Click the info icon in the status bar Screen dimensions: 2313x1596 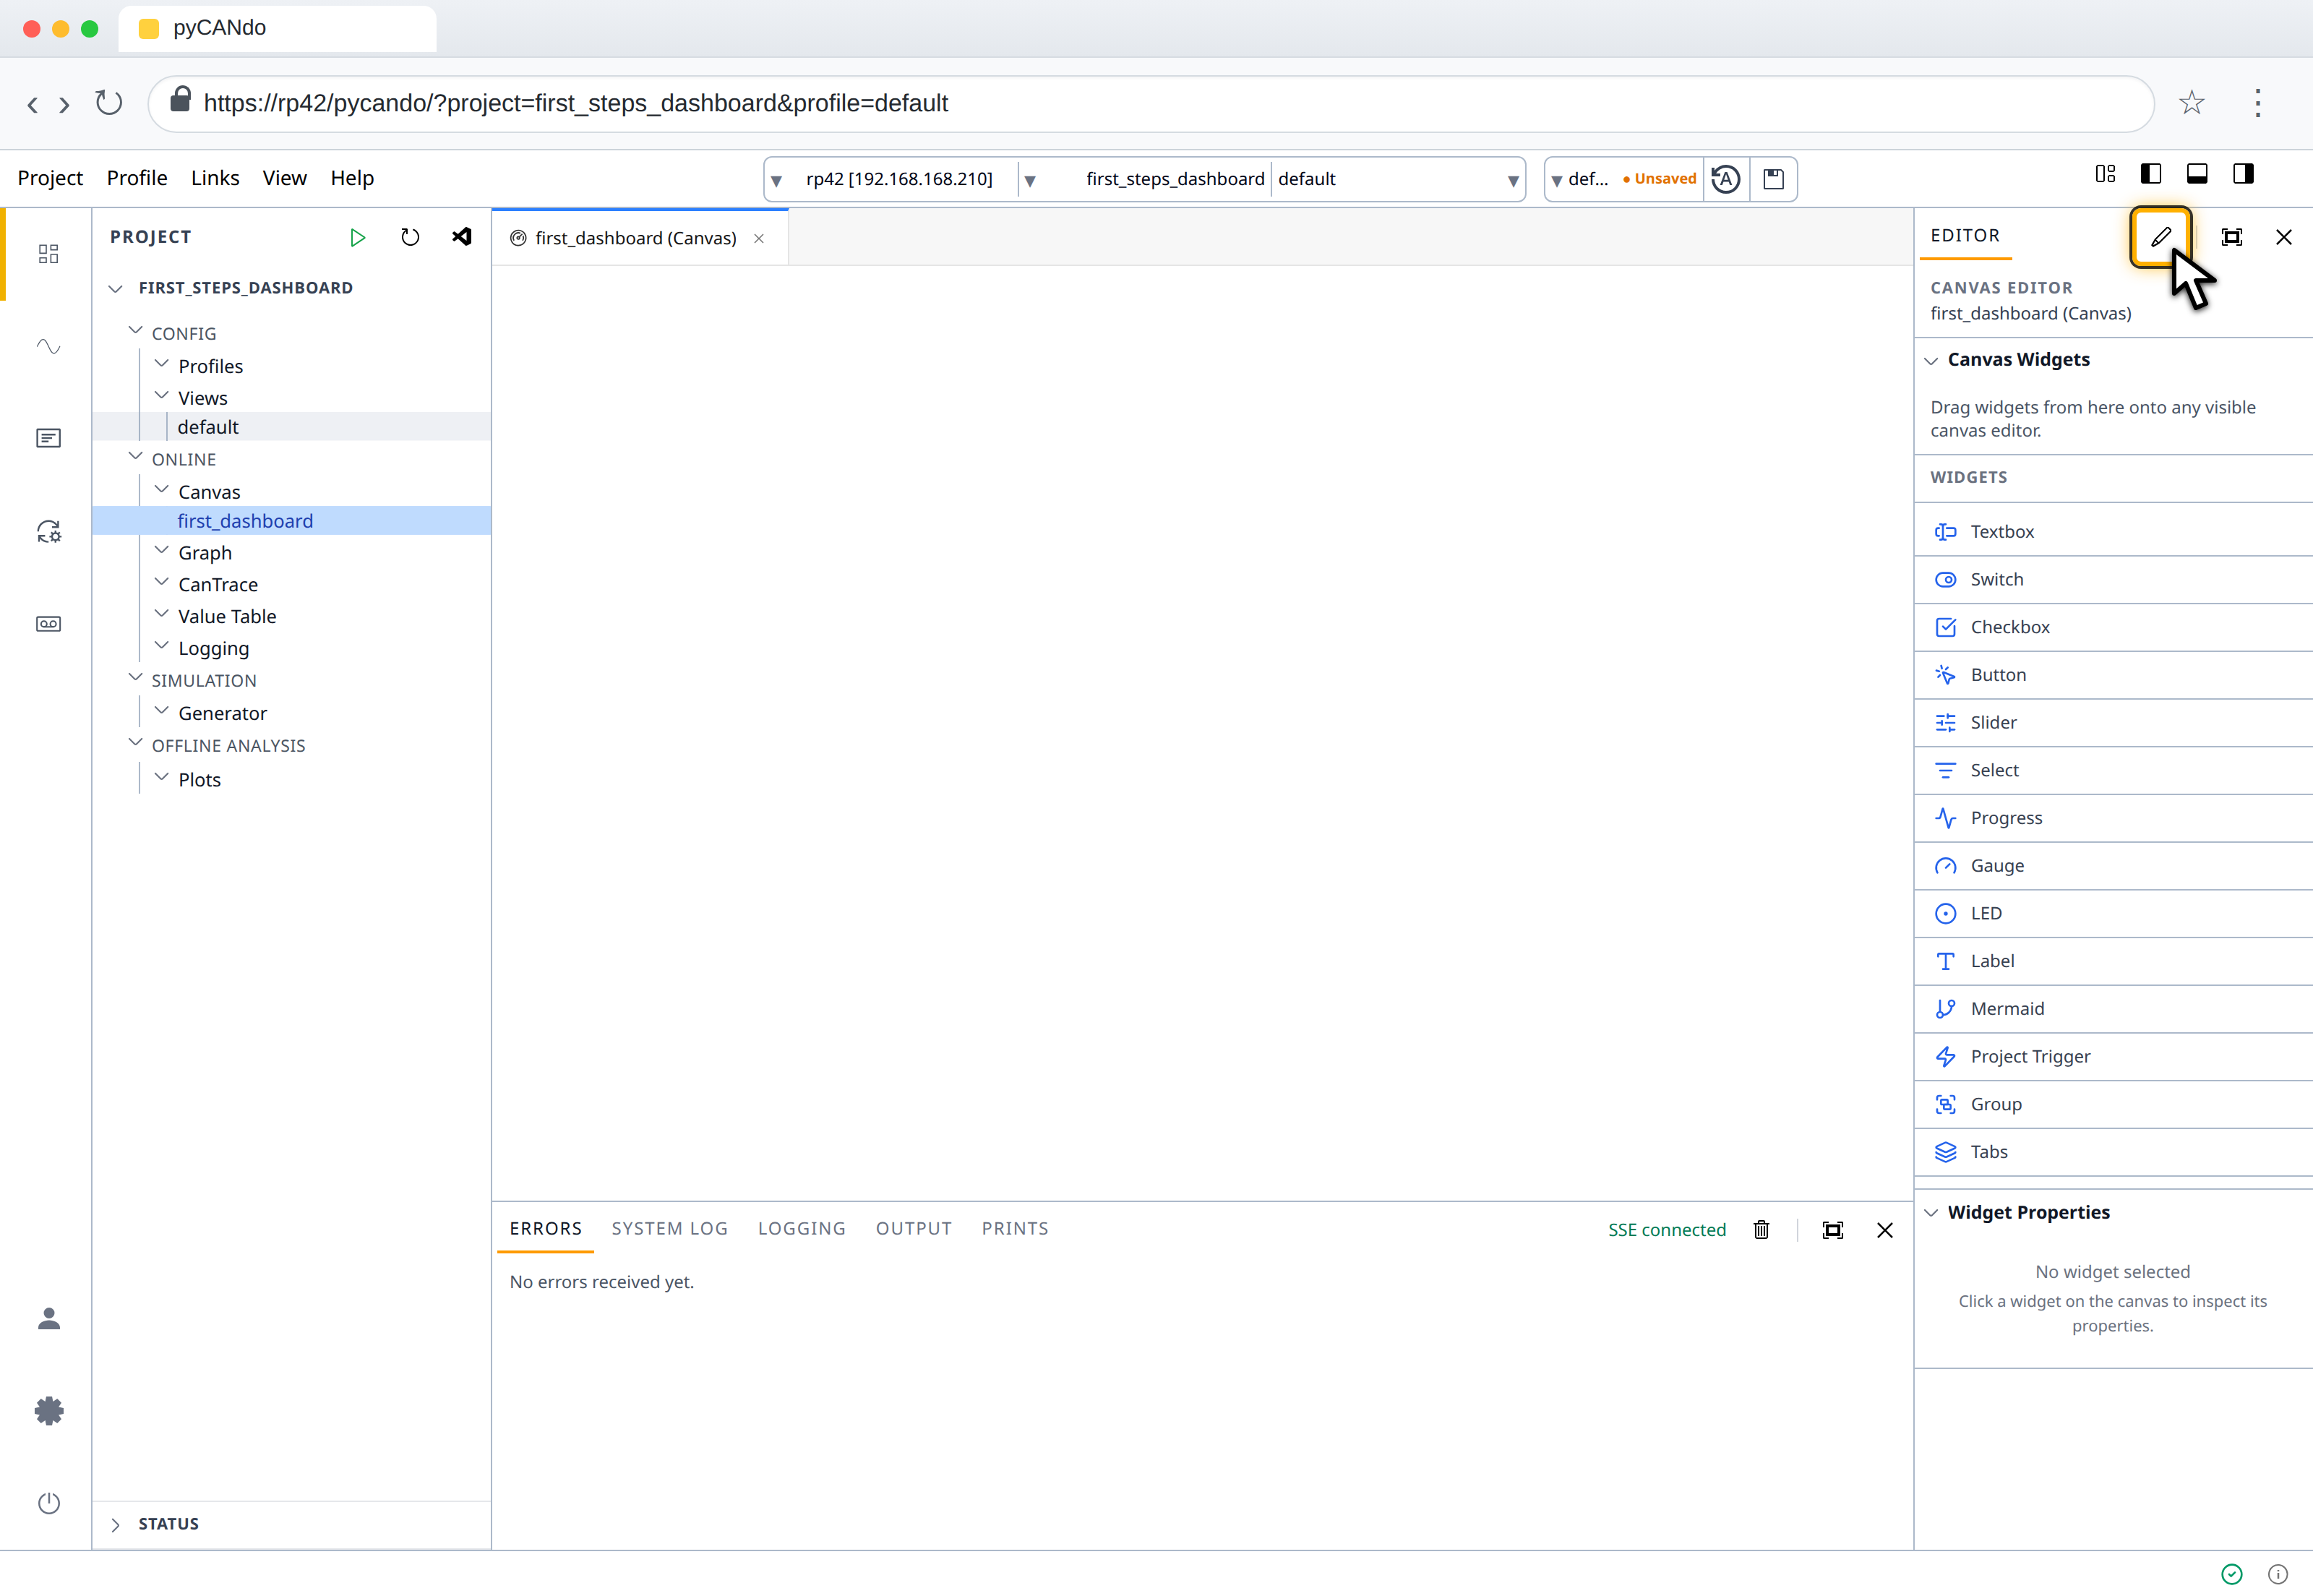2278,1574
